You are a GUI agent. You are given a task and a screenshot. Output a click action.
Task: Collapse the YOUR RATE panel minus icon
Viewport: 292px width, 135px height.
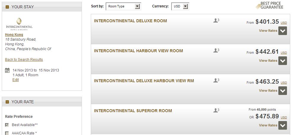(x=7, y=102)
